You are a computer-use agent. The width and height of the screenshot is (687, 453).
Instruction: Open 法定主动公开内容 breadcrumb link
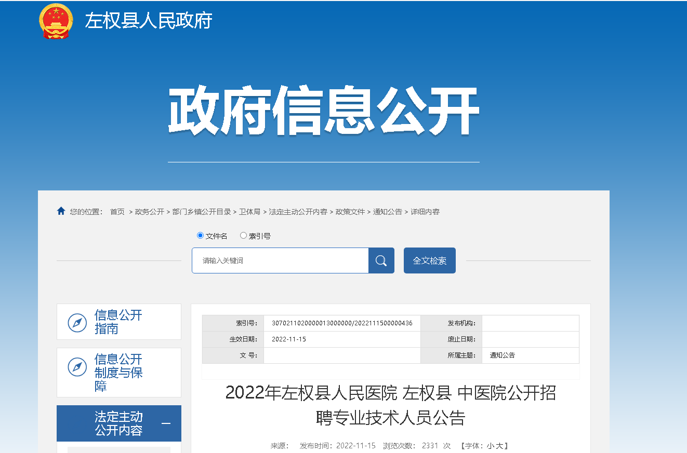click(x=298, y=212)
